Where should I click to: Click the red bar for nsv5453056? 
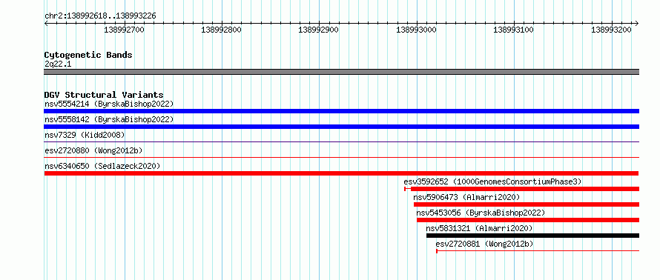528,220
